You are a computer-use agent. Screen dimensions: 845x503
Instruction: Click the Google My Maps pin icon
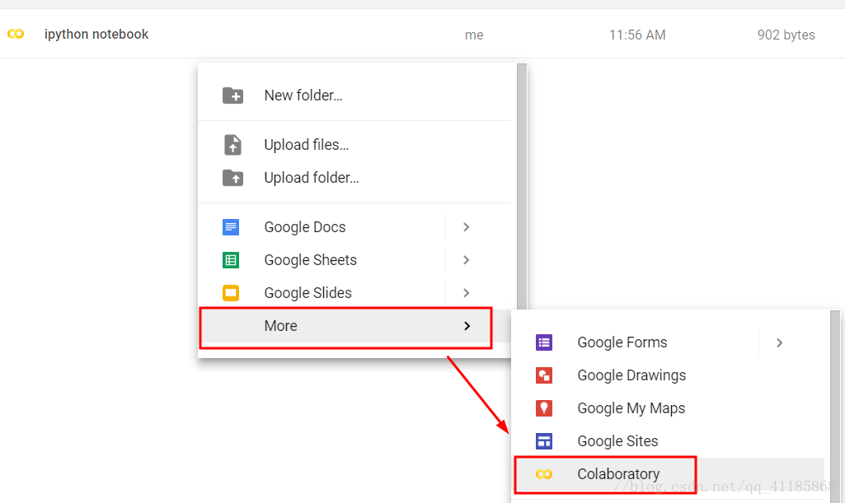543,408
